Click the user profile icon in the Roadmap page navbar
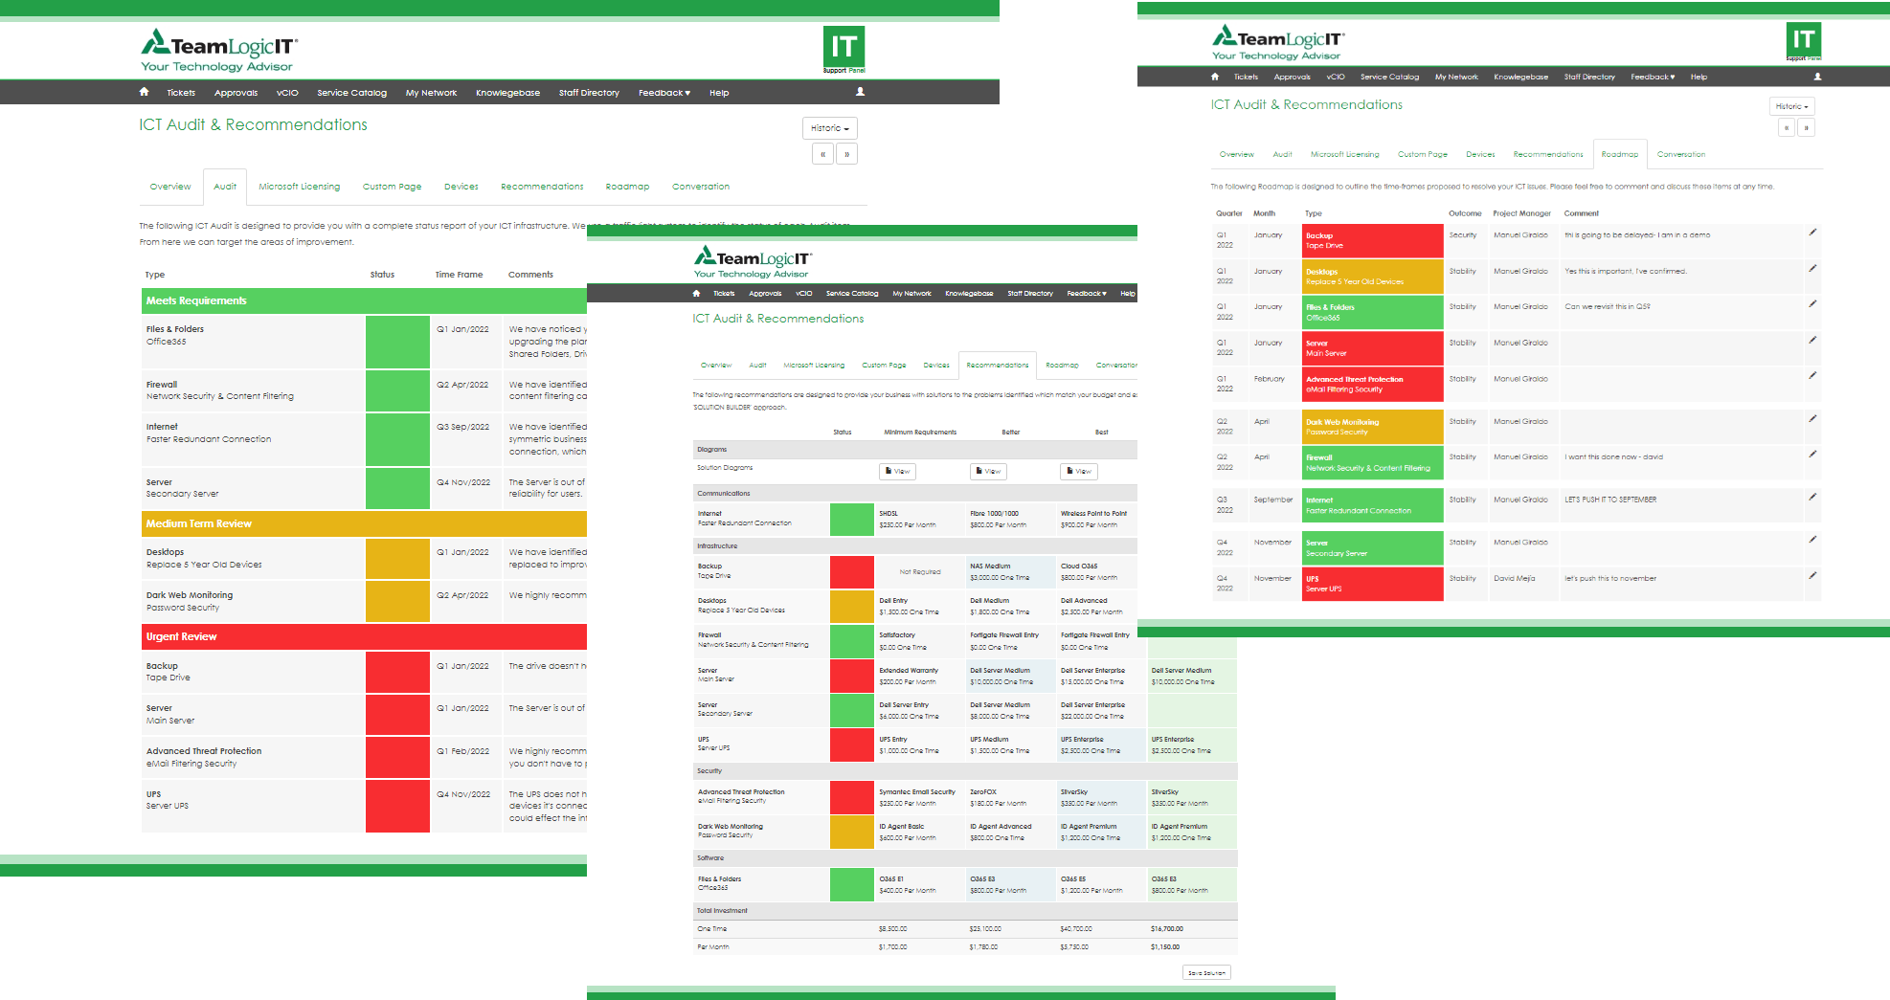 (1817, 77)
